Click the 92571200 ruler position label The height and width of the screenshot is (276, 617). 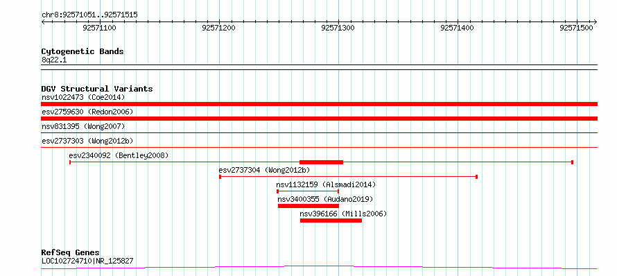[x=219, y=28]
